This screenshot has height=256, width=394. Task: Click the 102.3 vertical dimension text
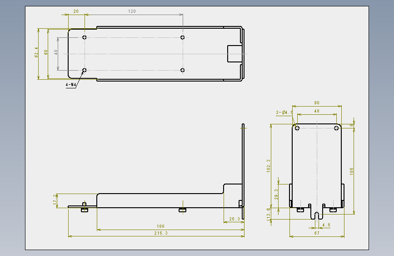click(x=269, y=166)
